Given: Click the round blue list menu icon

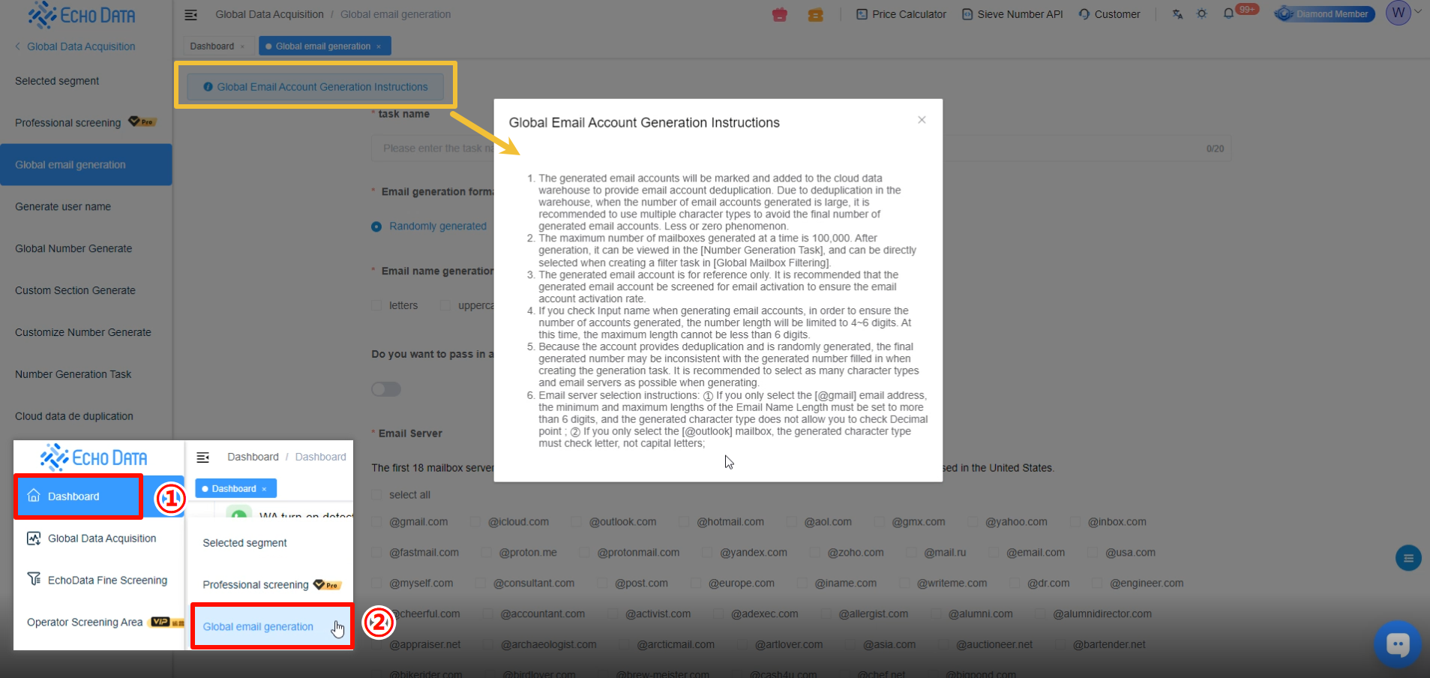Looking at the screenshot, I should tap(1408, 558).
